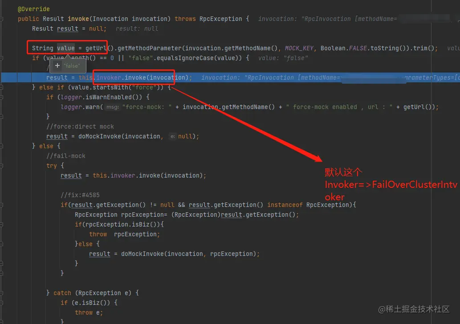
Task: Click the highlighted this.invoker.invoke(invocation) call
Action: point(133,77)
